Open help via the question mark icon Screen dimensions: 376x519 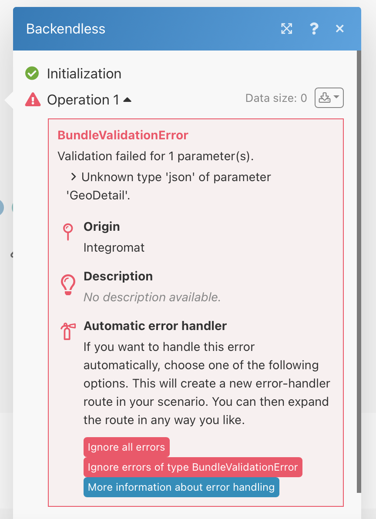314,29
